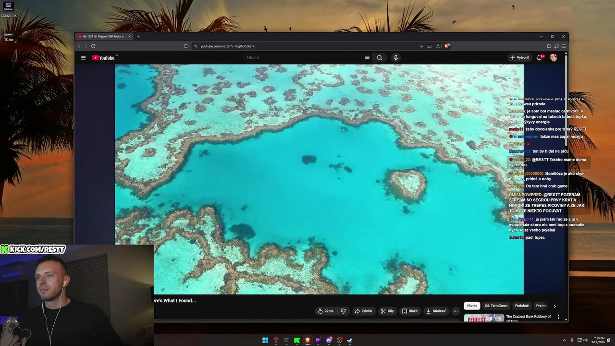Open the YouTube account avatar menu
The width and height of the screenshot is (615, 346).
pyautogui.click(x=553, y=58)
